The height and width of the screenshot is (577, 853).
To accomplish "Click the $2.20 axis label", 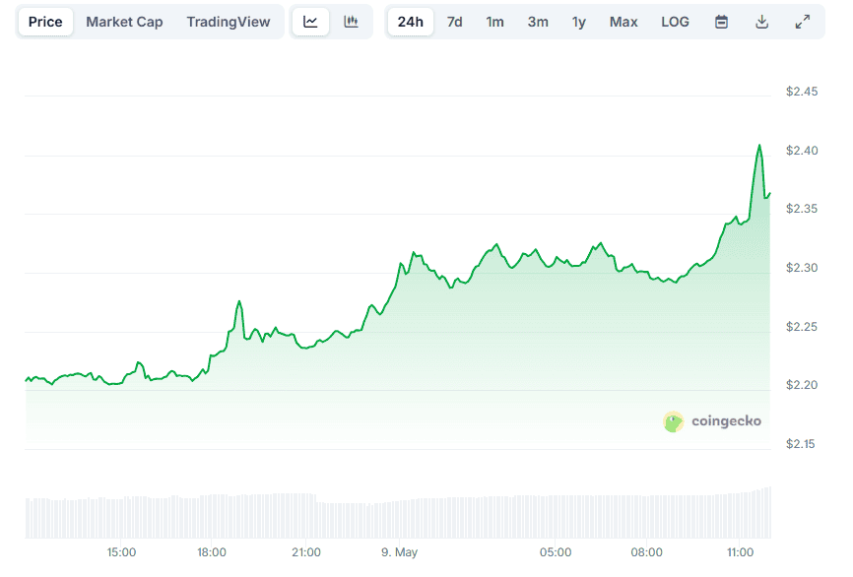I will (802, 385).
